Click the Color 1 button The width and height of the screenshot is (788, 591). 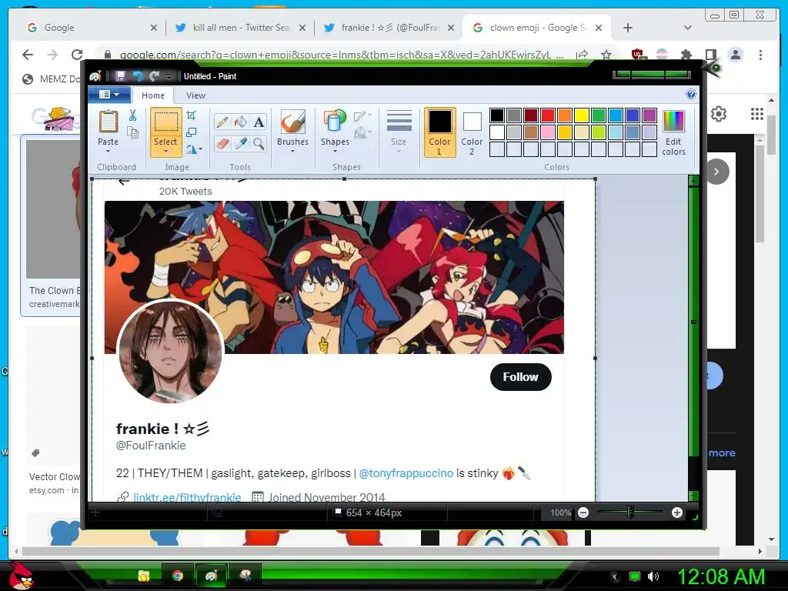pyautogui.click(x=439, y=132)
